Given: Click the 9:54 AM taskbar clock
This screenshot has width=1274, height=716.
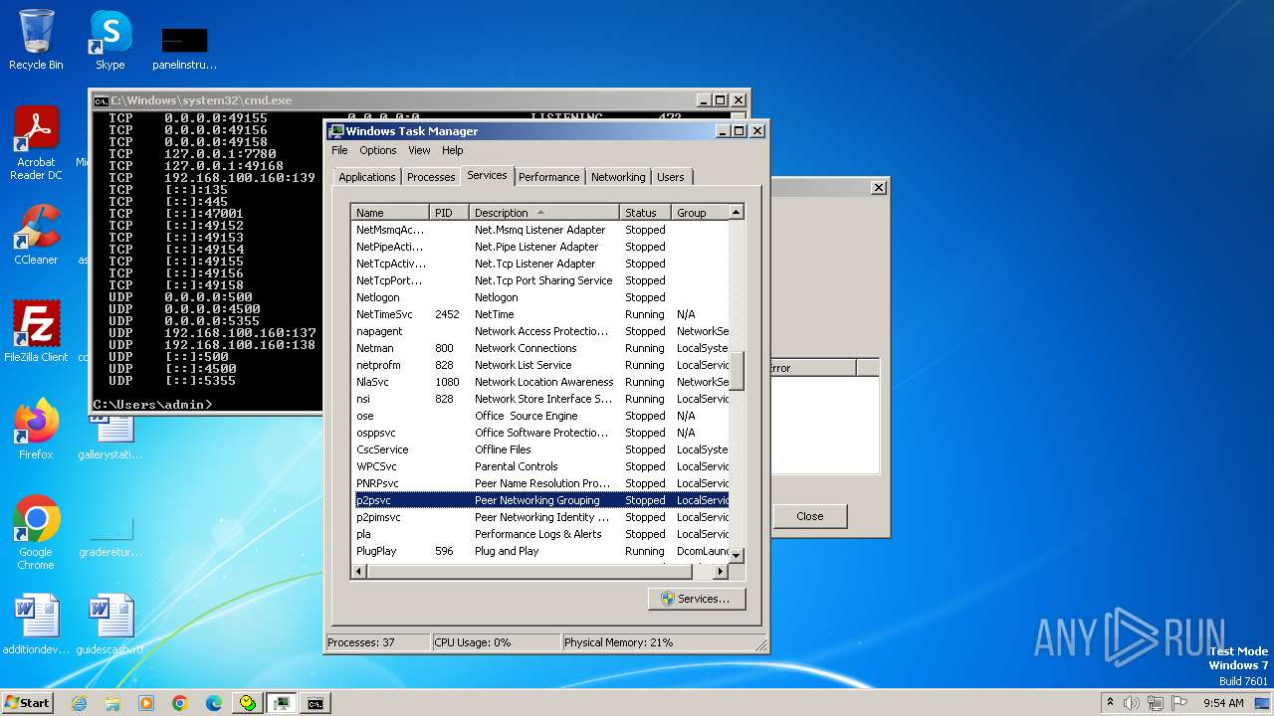Looking at the screenshot, I should (x=1223, y=703).
